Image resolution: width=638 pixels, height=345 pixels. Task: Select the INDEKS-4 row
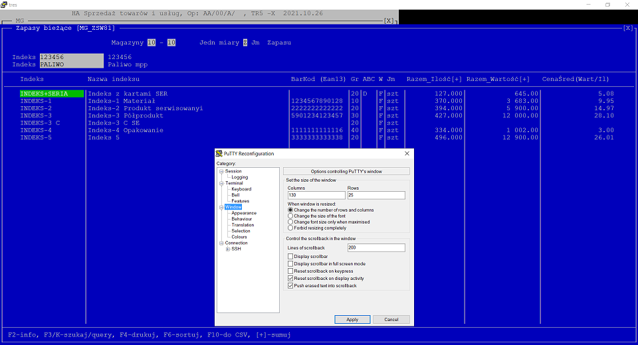coord(36,130)
